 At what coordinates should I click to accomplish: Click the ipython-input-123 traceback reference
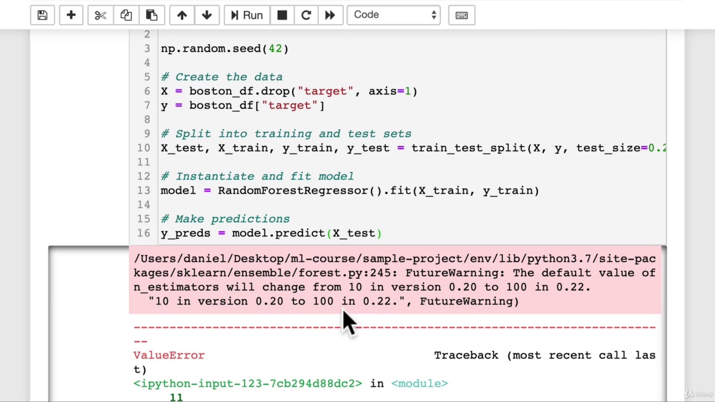[x=247, y=384]
